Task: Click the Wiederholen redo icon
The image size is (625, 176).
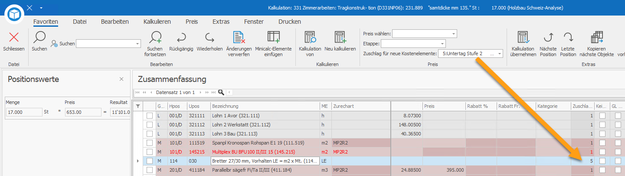Action: click(x=209, y=37)
